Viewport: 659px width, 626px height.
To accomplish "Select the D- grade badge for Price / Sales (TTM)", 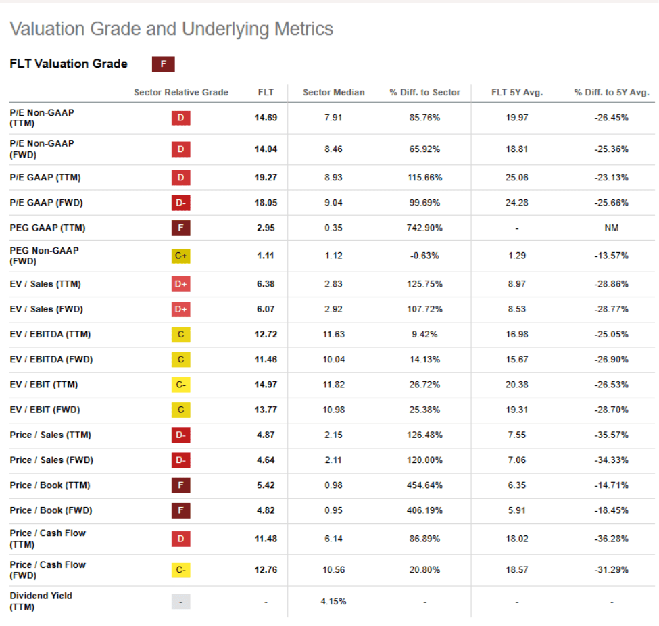I will pyautogui.click(x=180, y=435).
